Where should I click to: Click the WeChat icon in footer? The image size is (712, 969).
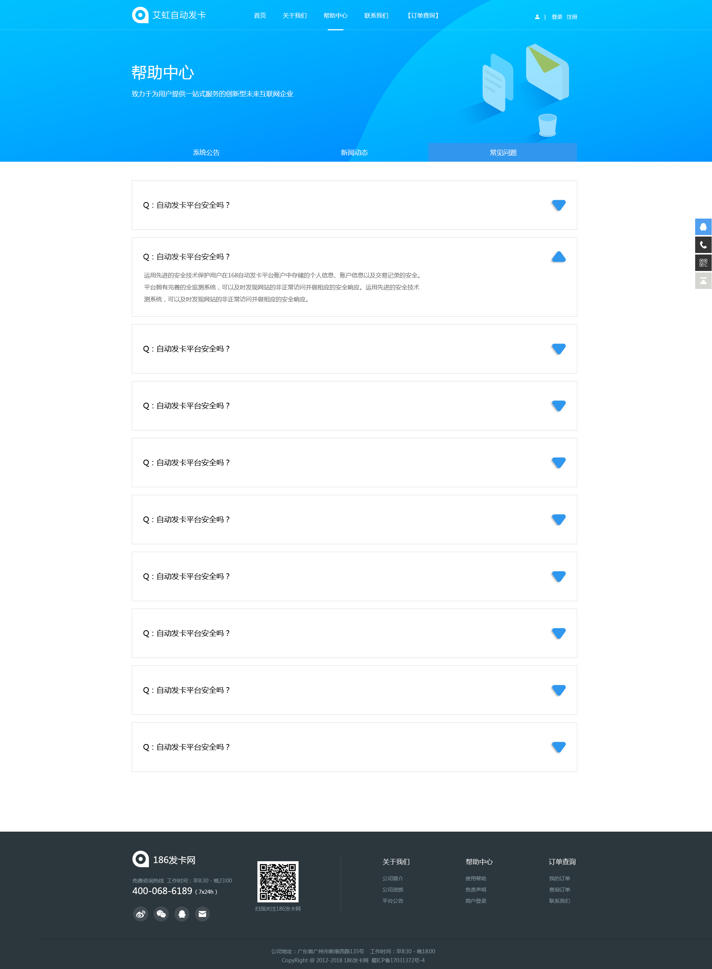point(161,914)
